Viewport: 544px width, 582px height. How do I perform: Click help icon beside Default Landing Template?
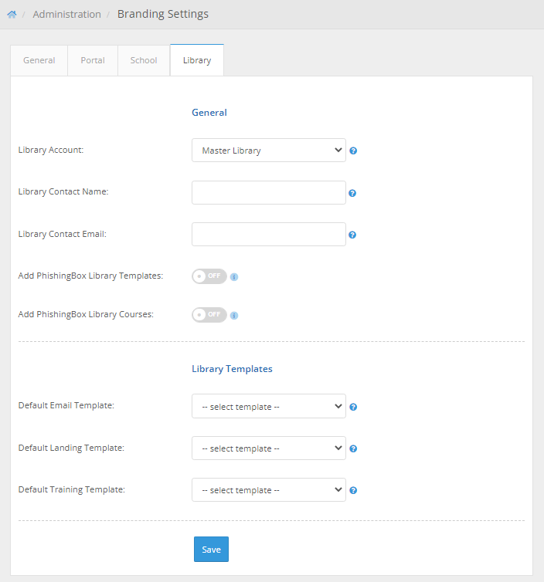[x=353, y=448]
